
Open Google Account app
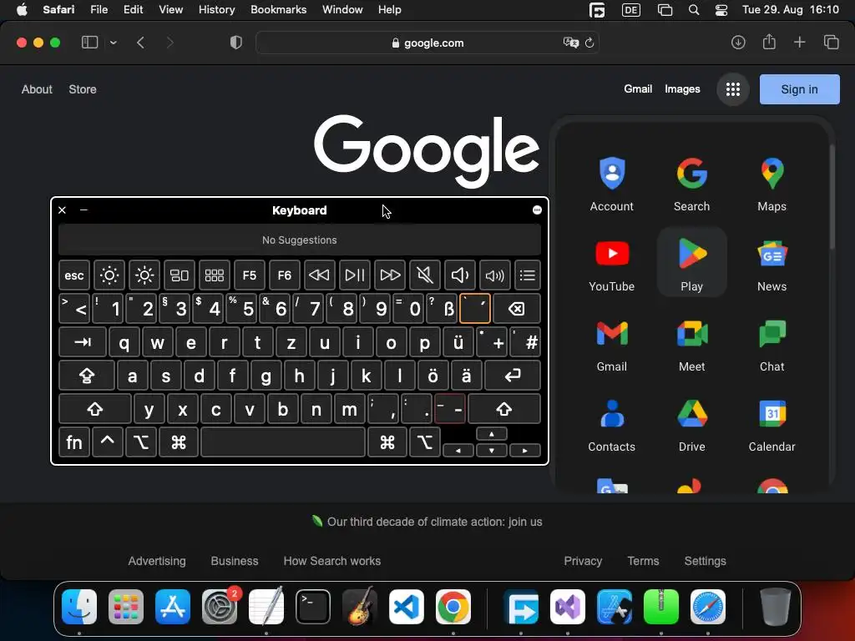pos(612,184)
